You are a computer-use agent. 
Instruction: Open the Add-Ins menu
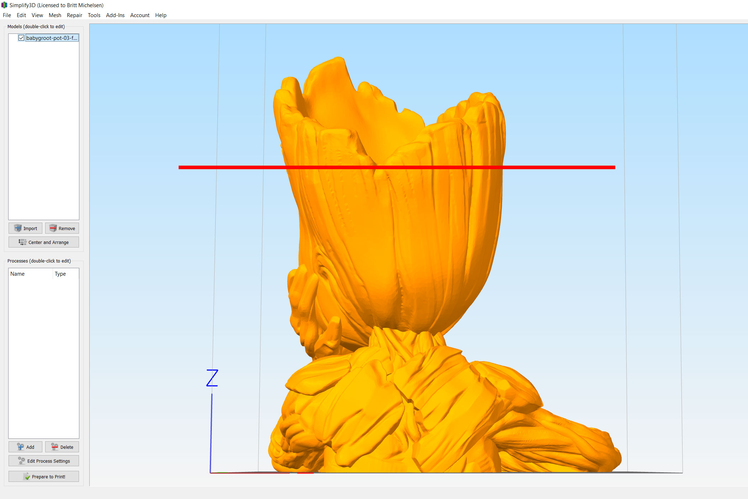tap(115, 15)
